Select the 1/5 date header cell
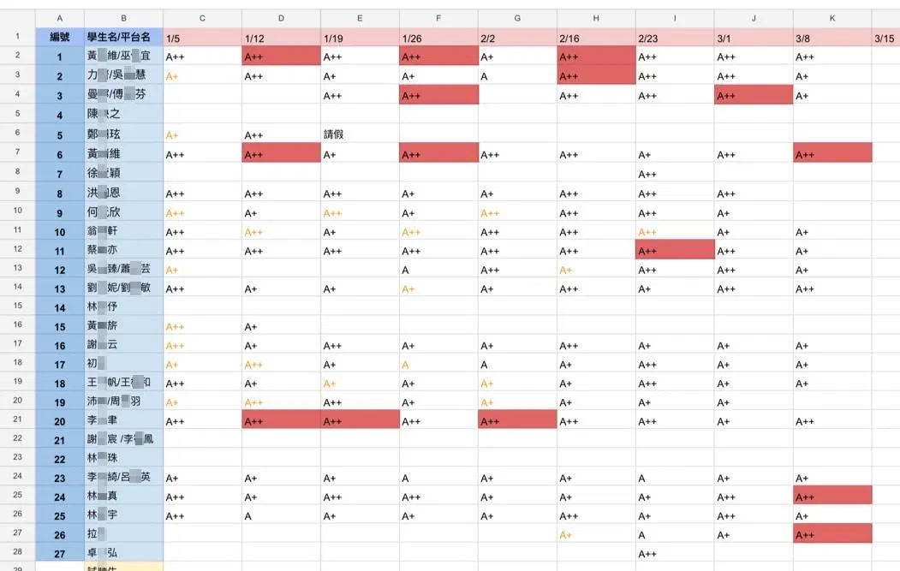This screenshot has height=571, width=900. point(202,38)
